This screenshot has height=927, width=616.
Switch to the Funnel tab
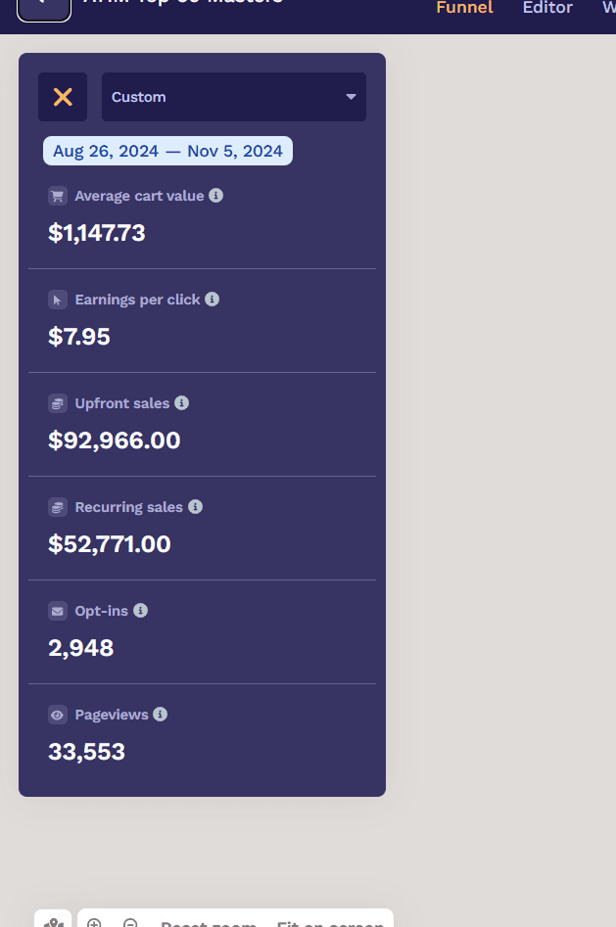(464, 8)
